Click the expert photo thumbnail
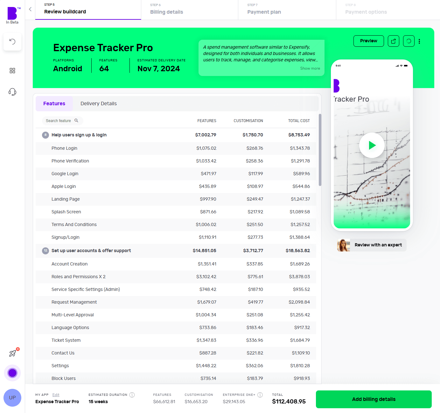The height and width of the screenshot is (413, 440). tap(344, 245)
